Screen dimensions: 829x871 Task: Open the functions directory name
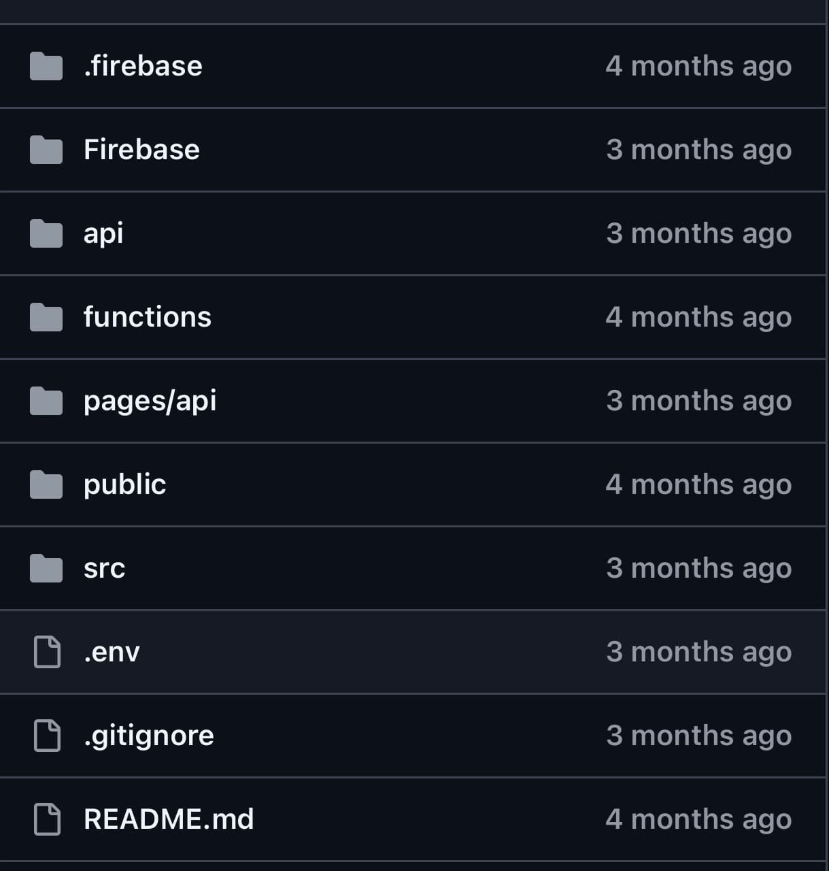point(148,317)
